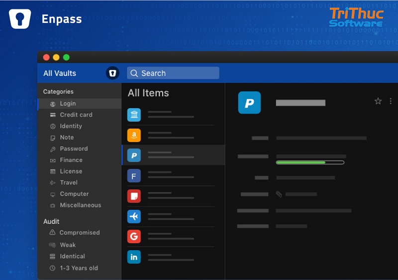Open the three-dot more options menu
The height and width of the screenshot is (280, 398).
(x=391, y=101)
